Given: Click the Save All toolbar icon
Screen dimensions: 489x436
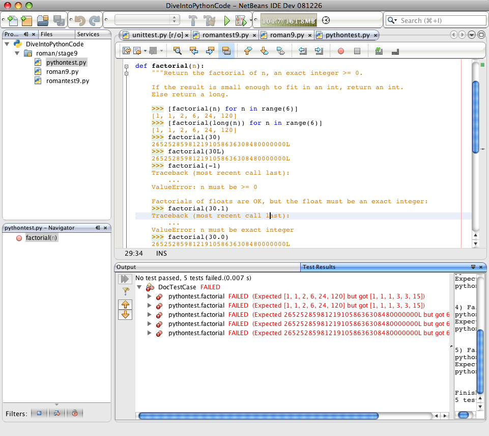Looking at the screenshot, I should click(x=59, y=20).
